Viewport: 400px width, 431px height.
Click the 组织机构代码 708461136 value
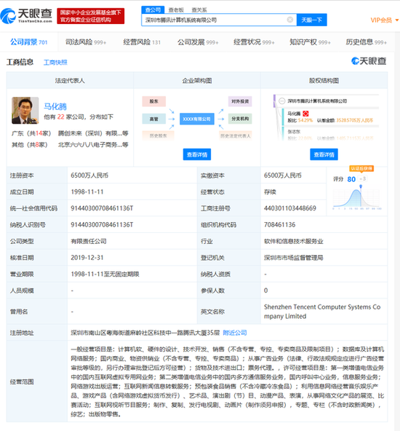[x=279, y=225]
